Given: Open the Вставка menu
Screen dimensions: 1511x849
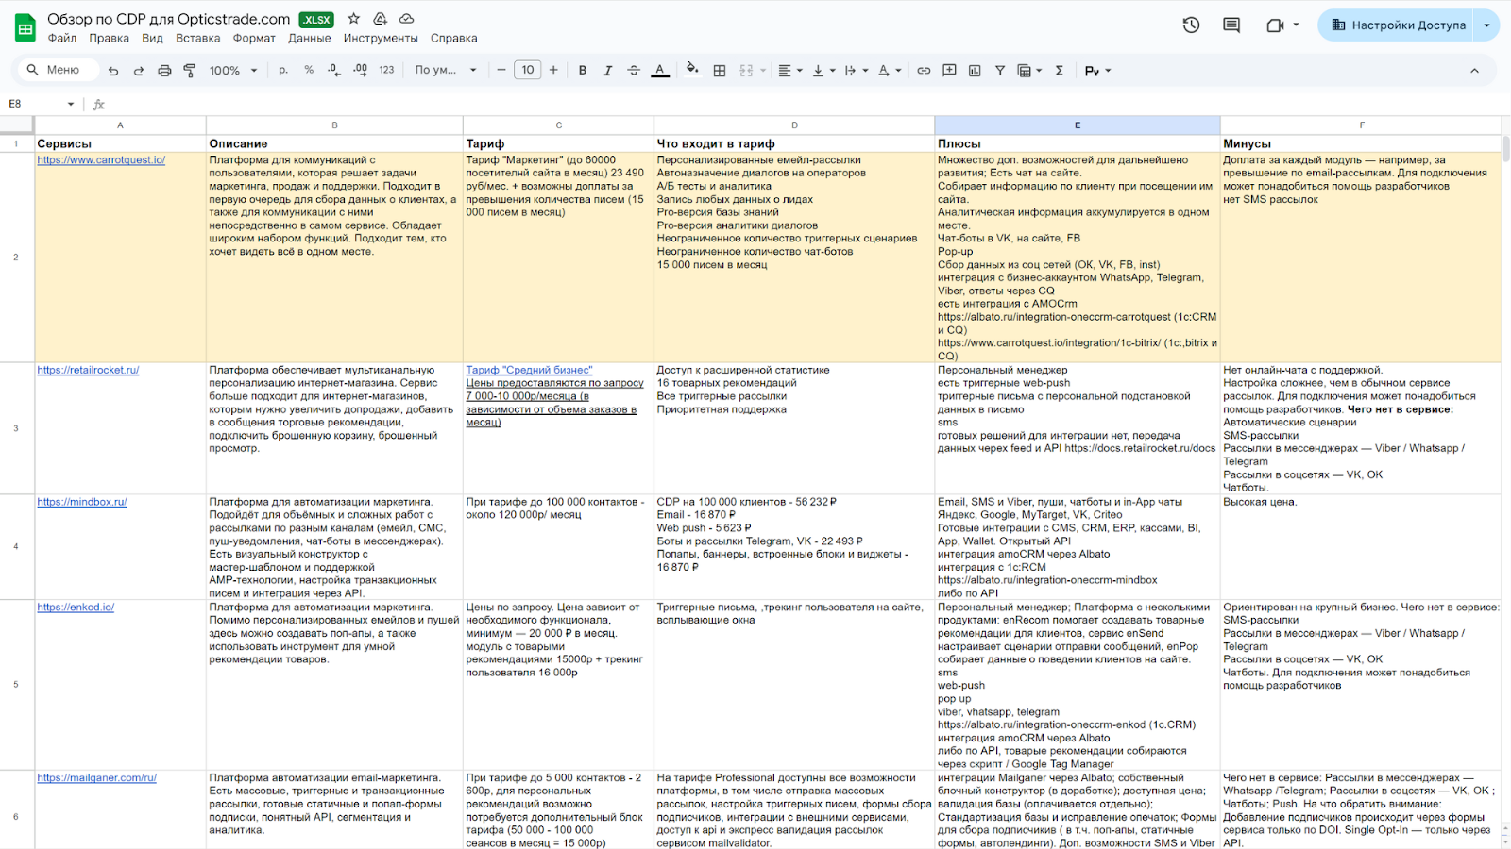Looking at the screenshot, I should coord(197,39).
